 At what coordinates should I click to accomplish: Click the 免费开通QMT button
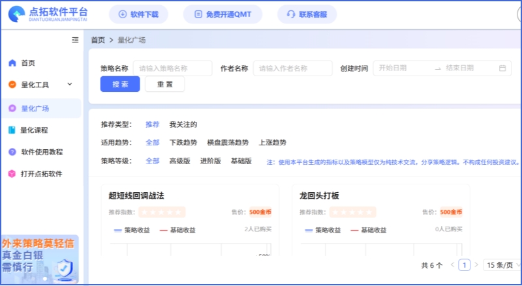tap(223, 14)
